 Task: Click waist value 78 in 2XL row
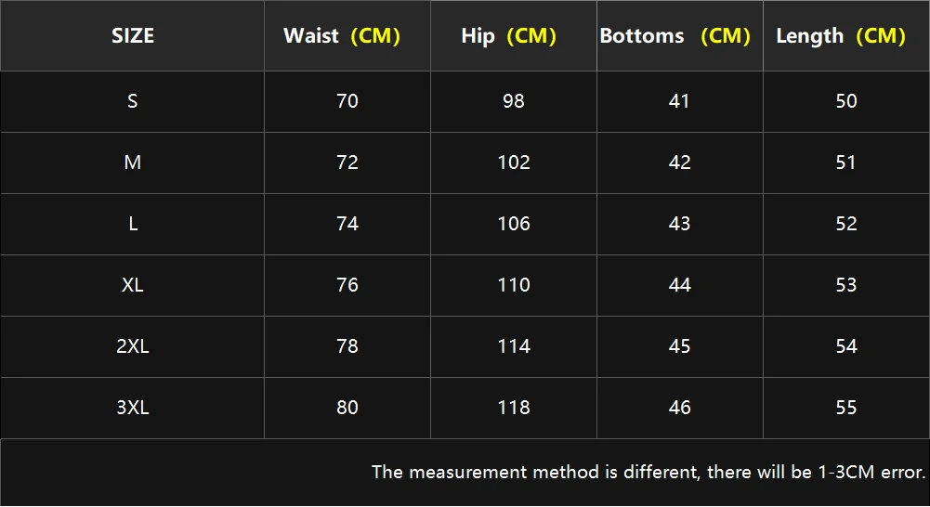coord(347,346)
